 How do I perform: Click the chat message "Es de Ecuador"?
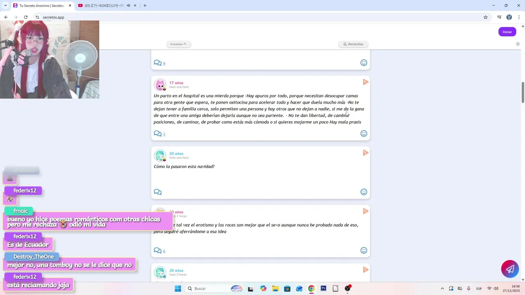(28, 245)
